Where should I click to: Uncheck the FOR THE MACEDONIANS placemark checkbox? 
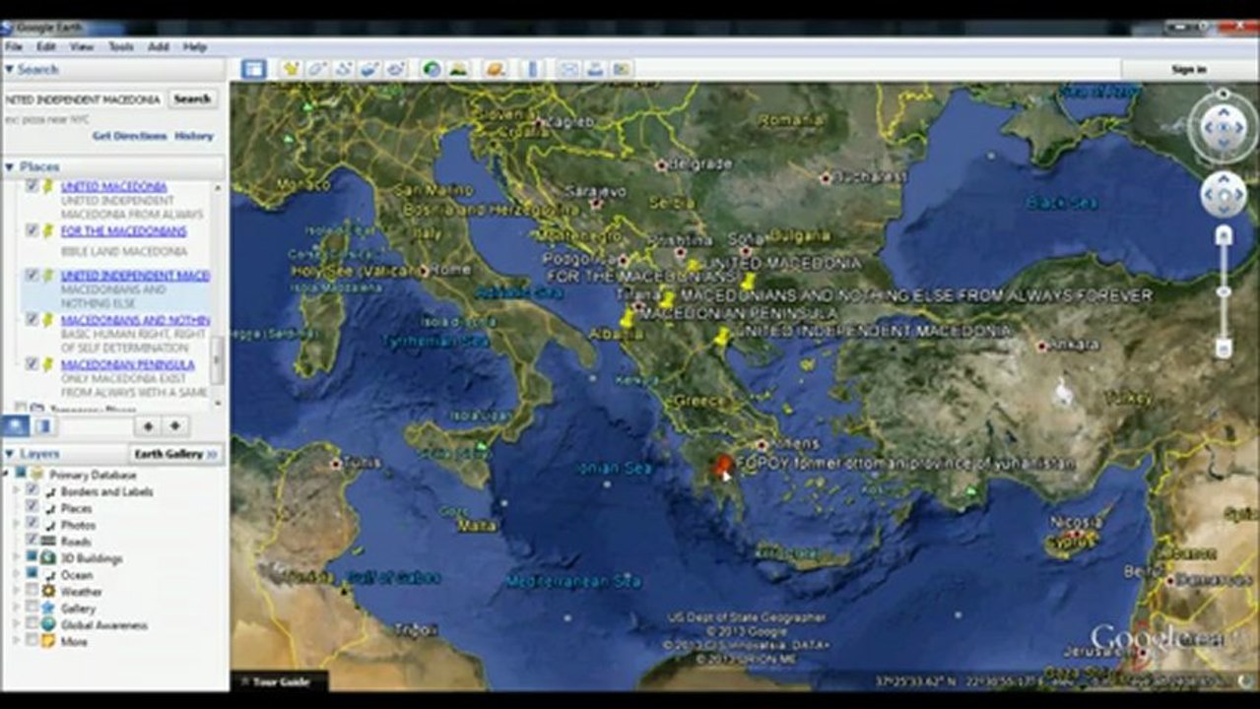[x=32, y=230]
